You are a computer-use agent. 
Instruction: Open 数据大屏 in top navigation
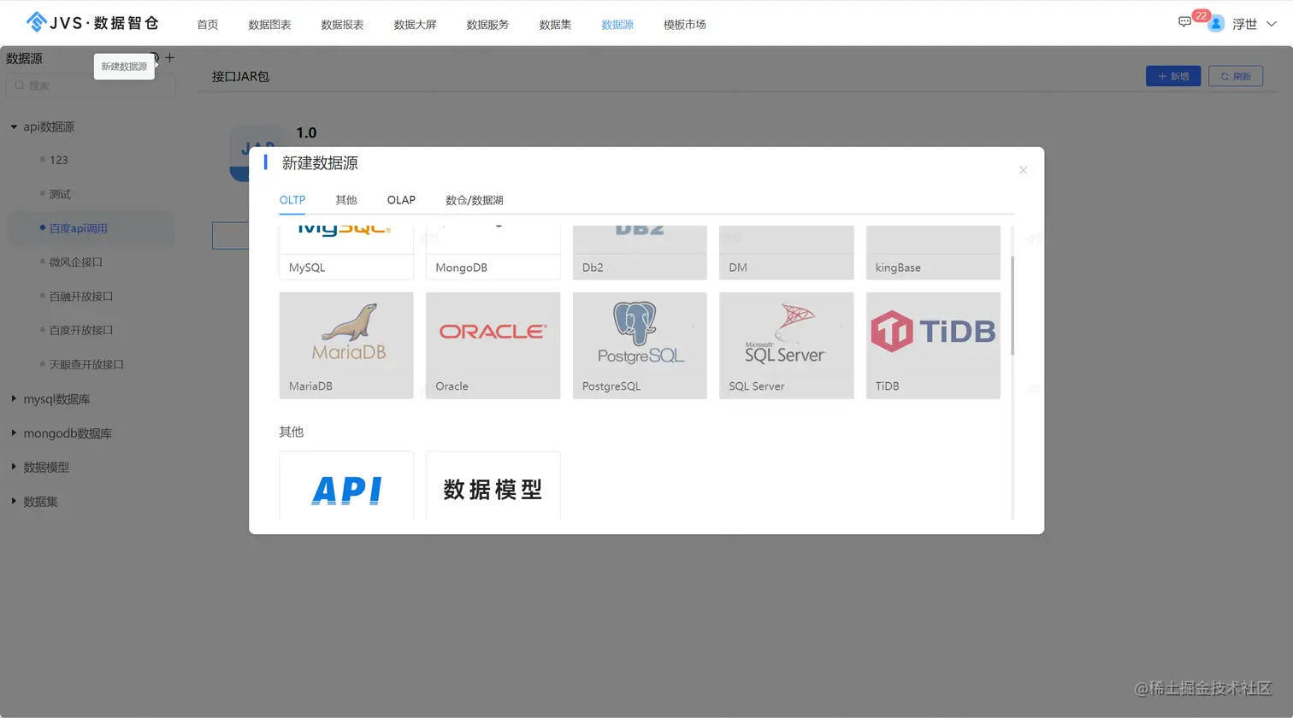tap(415, 25)
